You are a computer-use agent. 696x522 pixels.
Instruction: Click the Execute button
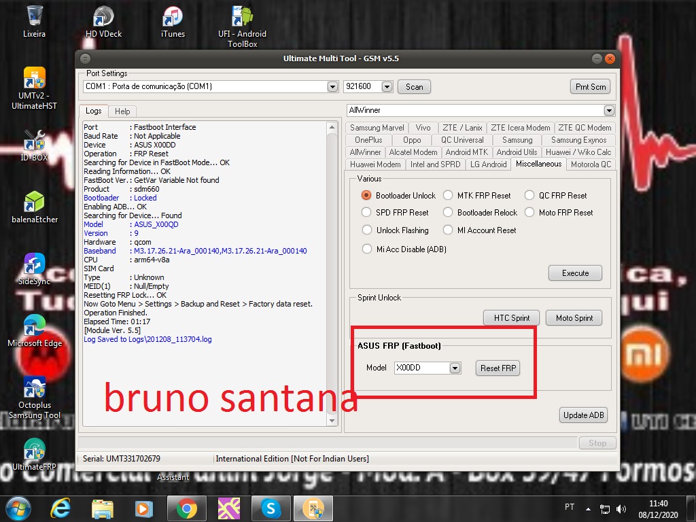575,273
